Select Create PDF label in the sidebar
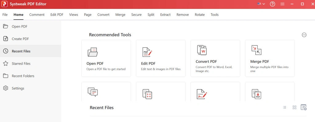Screen dimensions: 315x122 click(20, 39)
